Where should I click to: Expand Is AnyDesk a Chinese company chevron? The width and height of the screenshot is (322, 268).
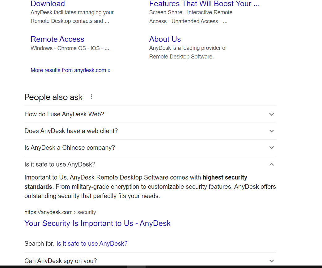(x=272, y=148)
